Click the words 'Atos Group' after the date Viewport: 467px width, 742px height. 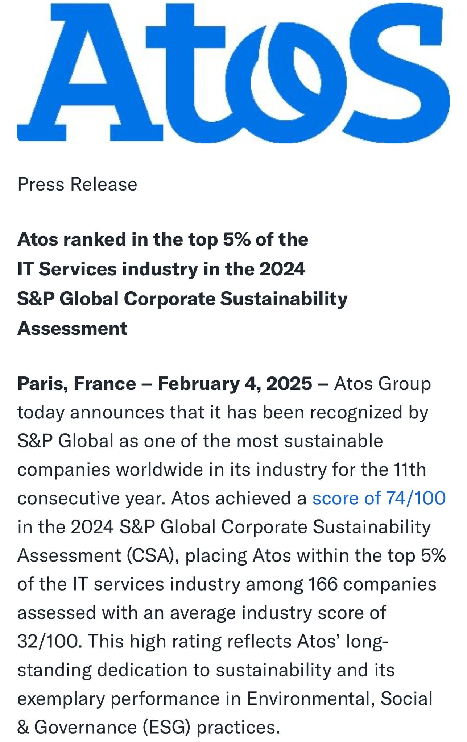(x=383, y=384)
